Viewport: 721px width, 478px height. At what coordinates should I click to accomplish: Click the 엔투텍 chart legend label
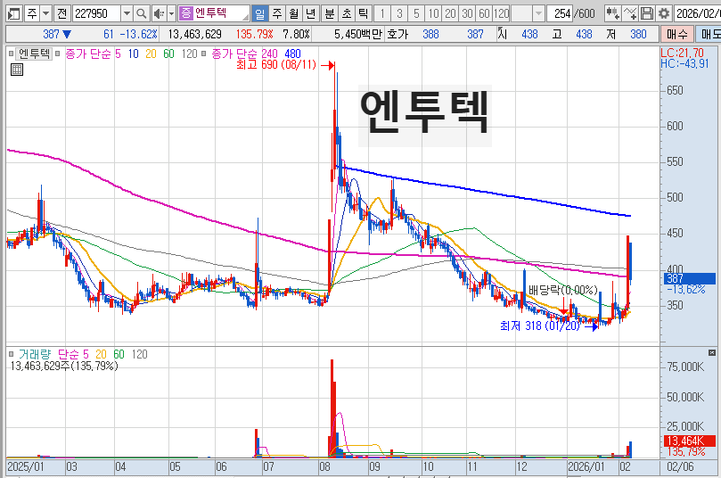click(34, 54)
